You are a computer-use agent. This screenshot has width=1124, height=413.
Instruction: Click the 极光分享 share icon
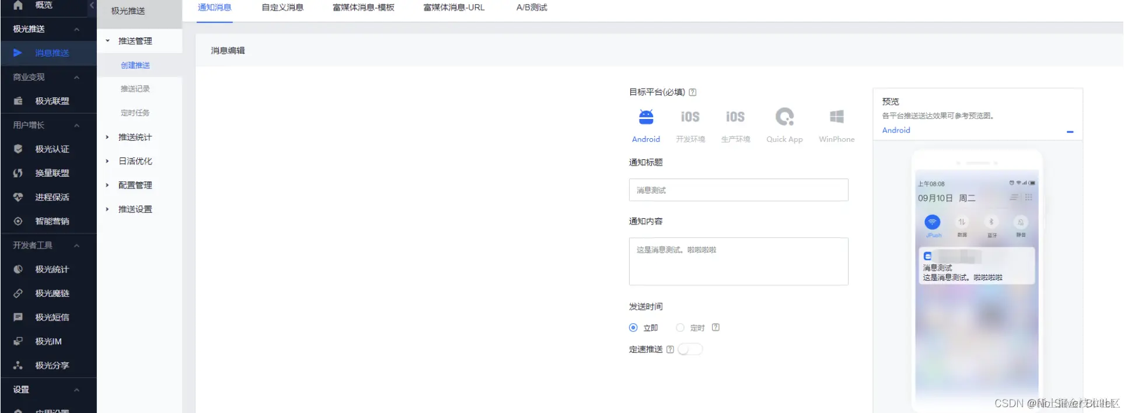[x=18, y=365]
